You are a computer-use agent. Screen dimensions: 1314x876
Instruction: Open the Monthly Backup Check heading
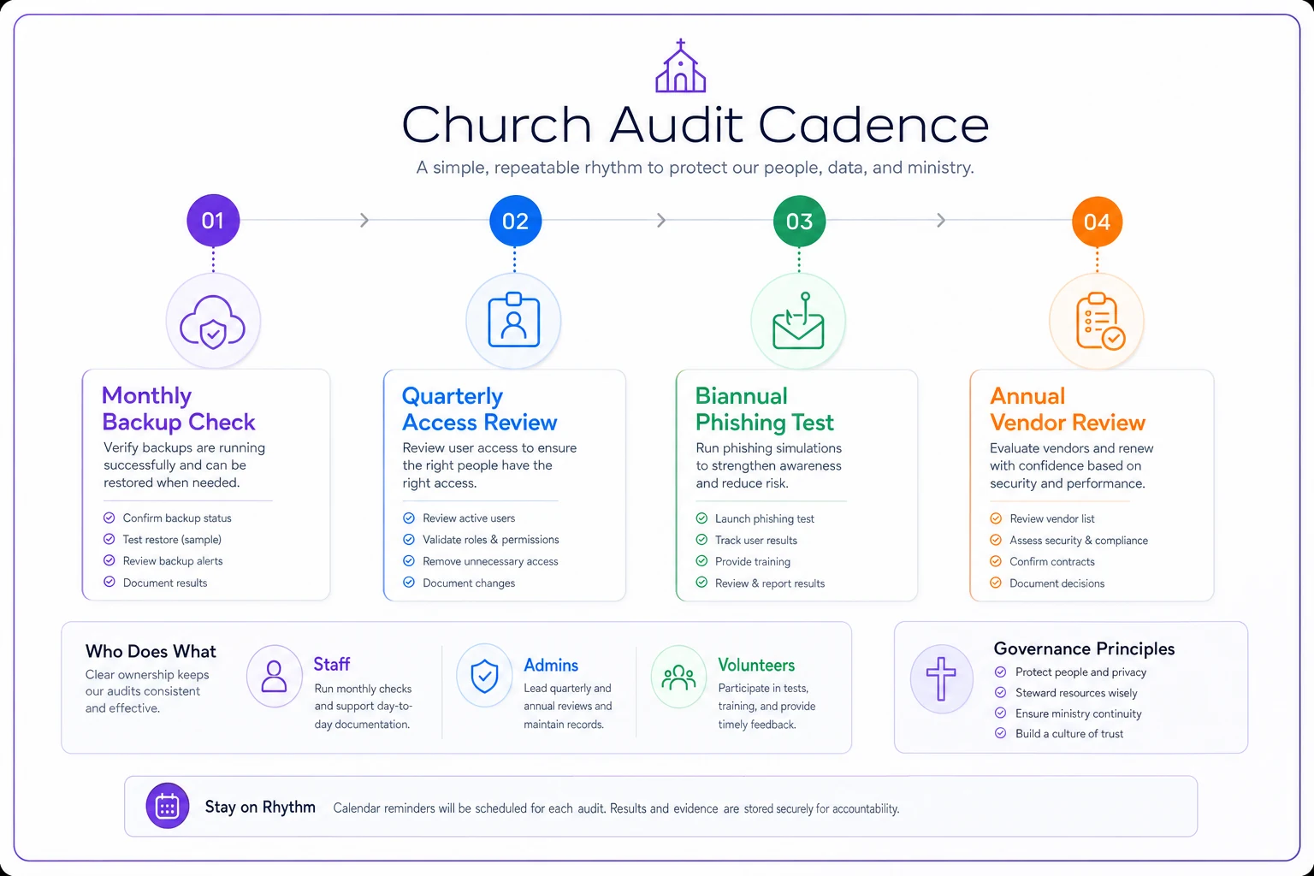(x=178, y=409)
